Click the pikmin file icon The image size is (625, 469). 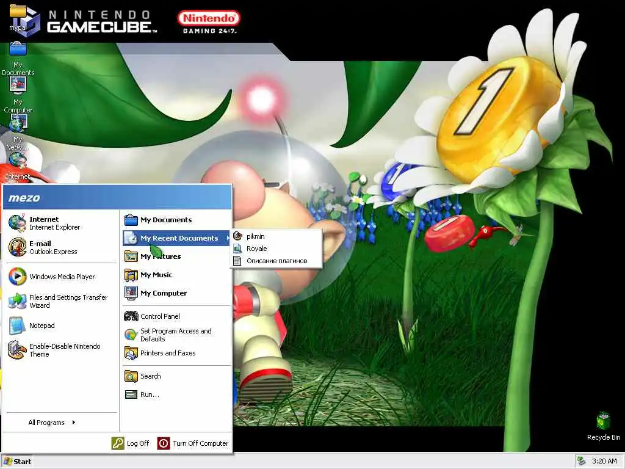(237, 236)
